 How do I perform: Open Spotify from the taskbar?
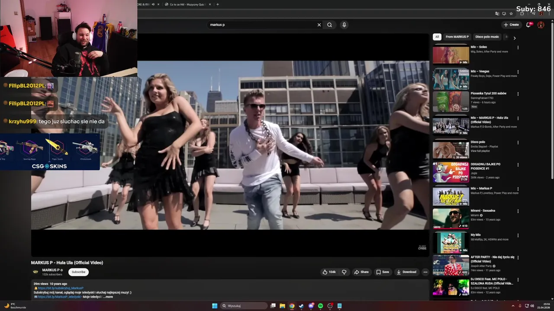(320, 306)
